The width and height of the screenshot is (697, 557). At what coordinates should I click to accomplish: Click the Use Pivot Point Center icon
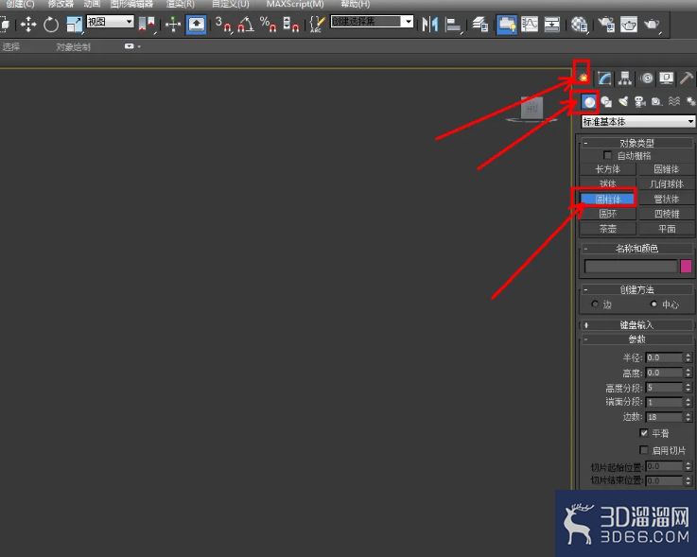147,24
